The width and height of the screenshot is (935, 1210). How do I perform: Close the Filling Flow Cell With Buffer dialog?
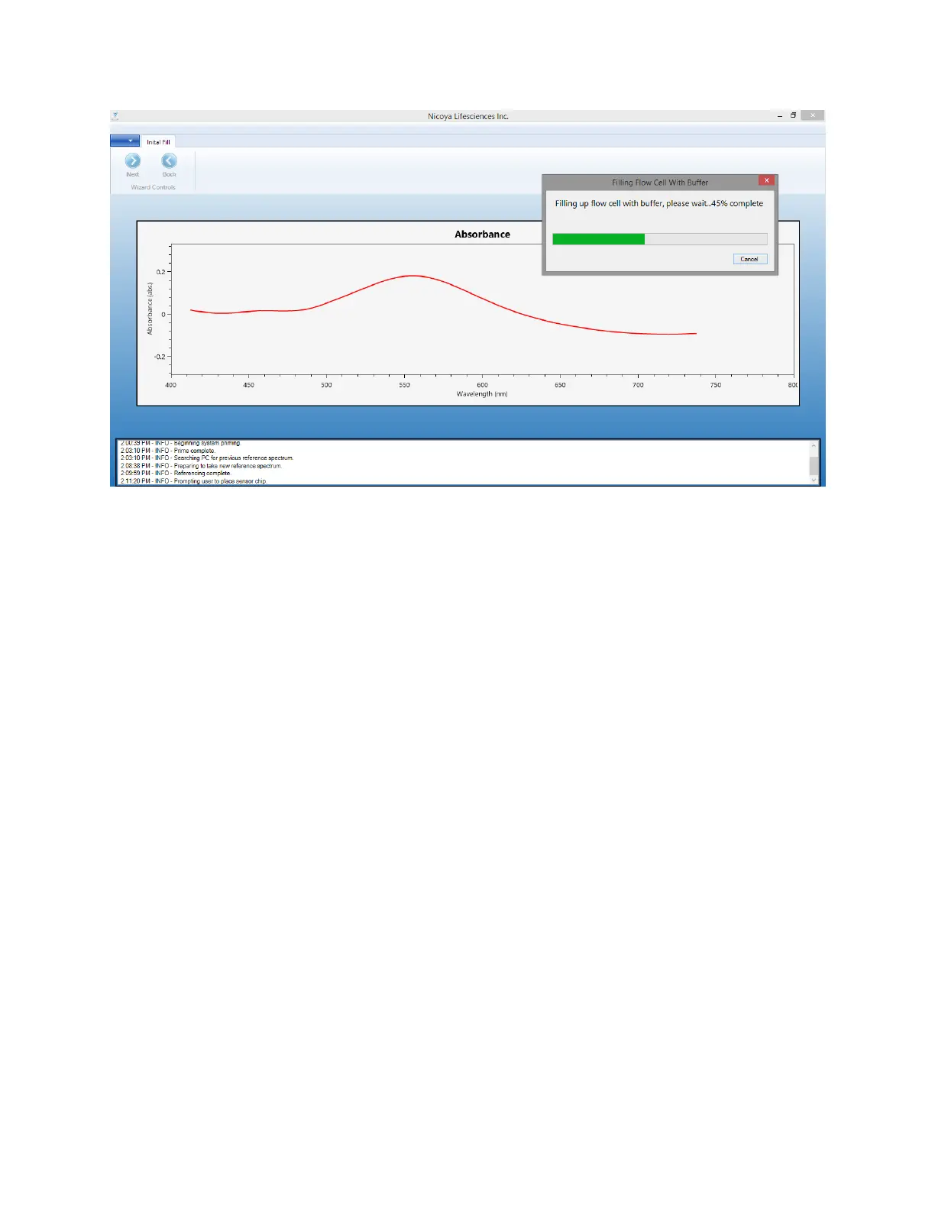[x=766, y=180]
